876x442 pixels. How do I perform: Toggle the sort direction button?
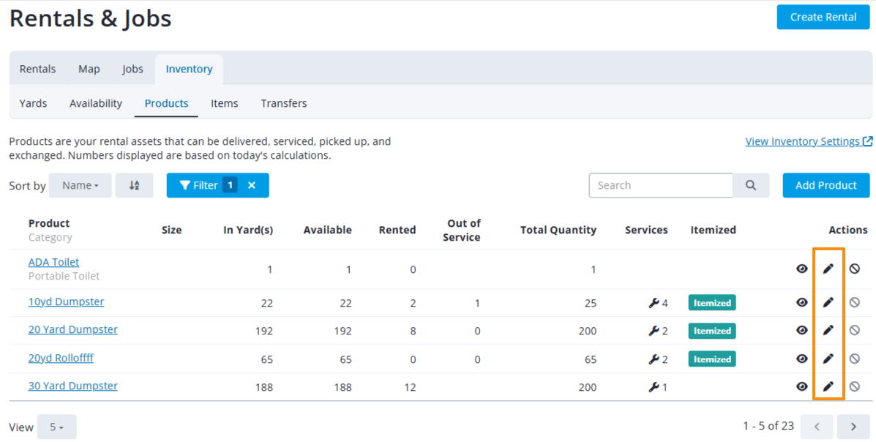[134, 186]
